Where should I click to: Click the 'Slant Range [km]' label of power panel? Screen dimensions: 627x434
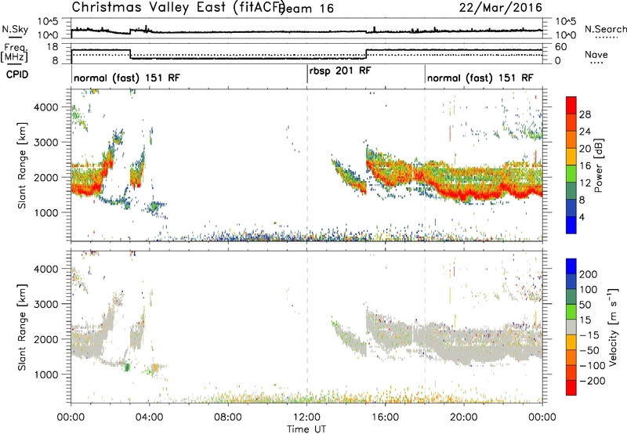pos(22,165)
